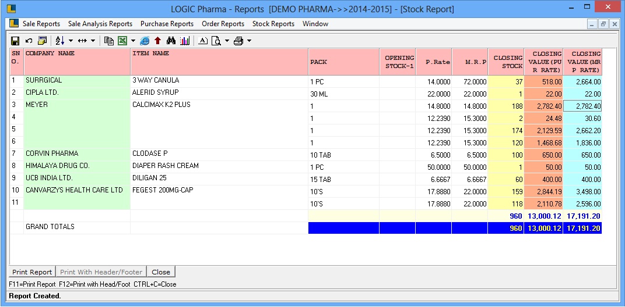Open the print preview dropdown arrow
Viewport: 625px width, 307px height.
227,41
